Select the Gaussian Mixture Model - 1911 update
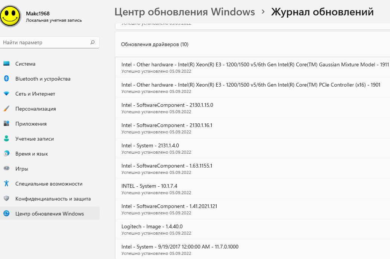Screen dimensions: 390x259 252,67
